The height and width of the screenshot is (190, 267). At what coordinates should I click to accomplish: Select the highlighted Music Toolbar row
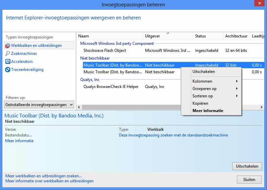click(173, 65)
